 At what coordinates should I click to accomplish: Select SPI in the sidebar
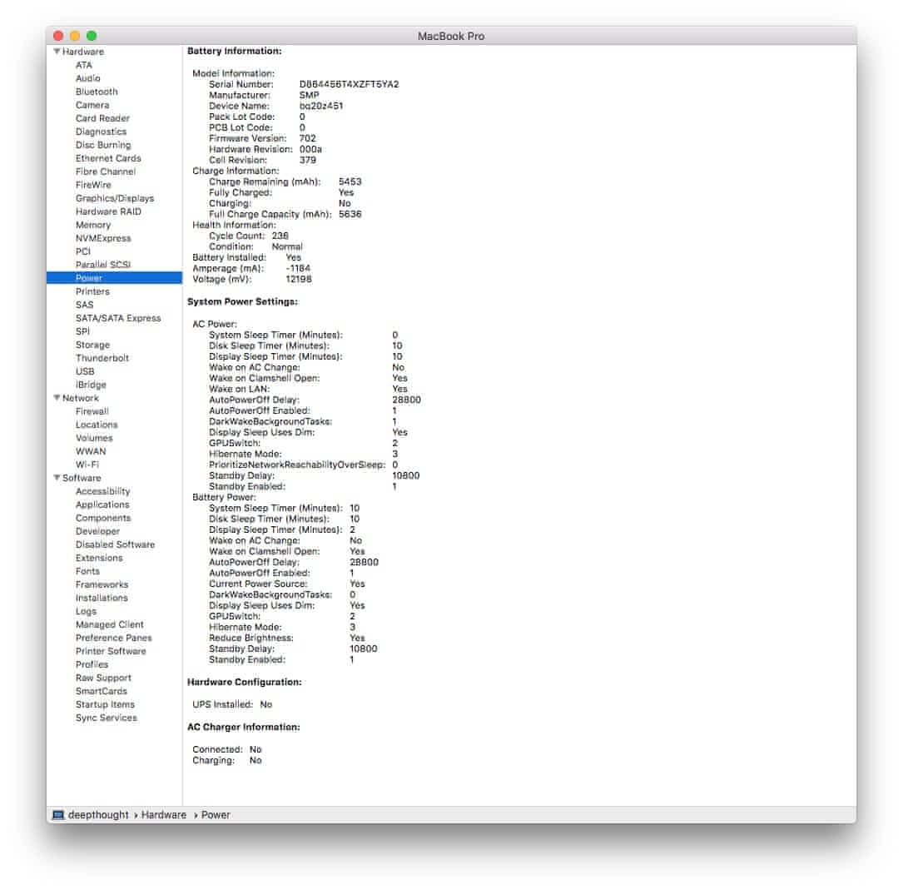pyautogui.click(x=82, y=331)
